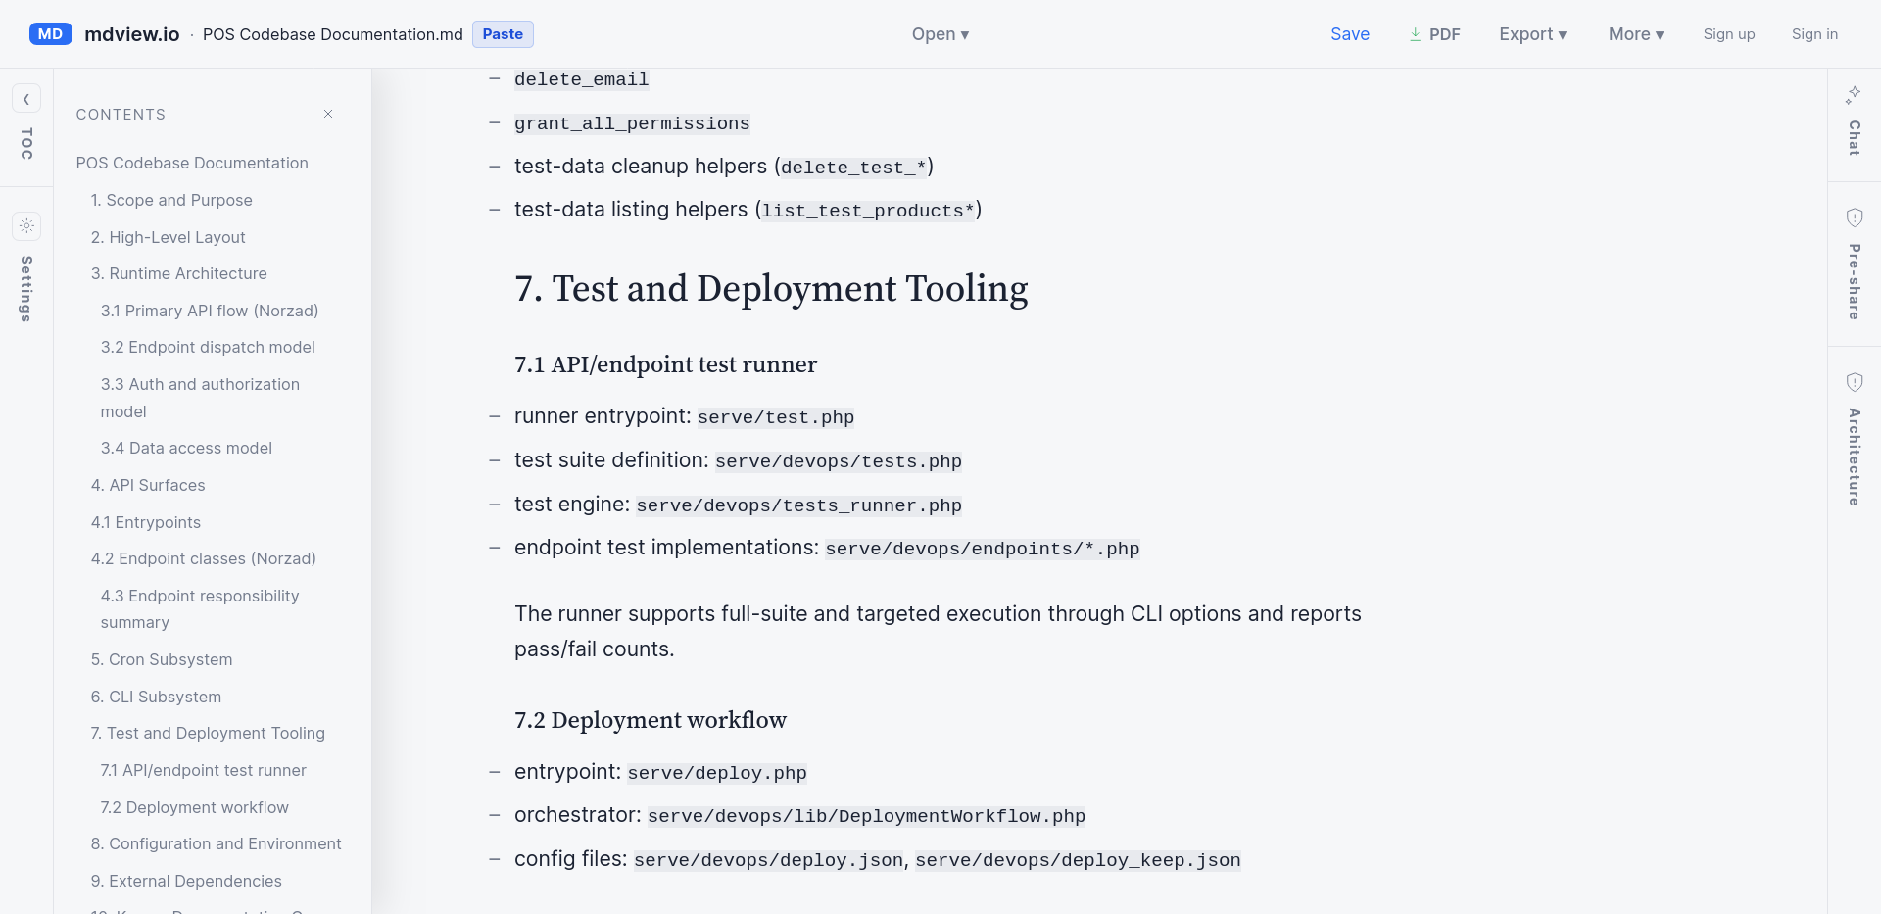This screenshot has width=1881, height=914.
Task: Click the serve/deploy.php code snippet
Action: [x=717, y=773]
